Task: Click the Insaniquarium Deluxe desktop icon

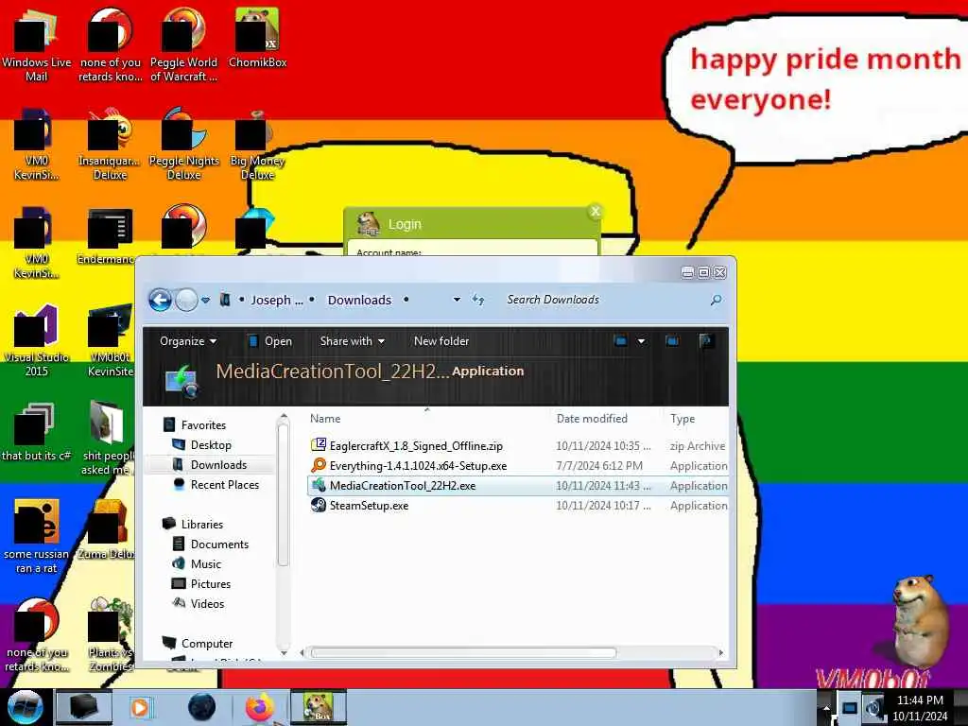Action: click(110, 144)
